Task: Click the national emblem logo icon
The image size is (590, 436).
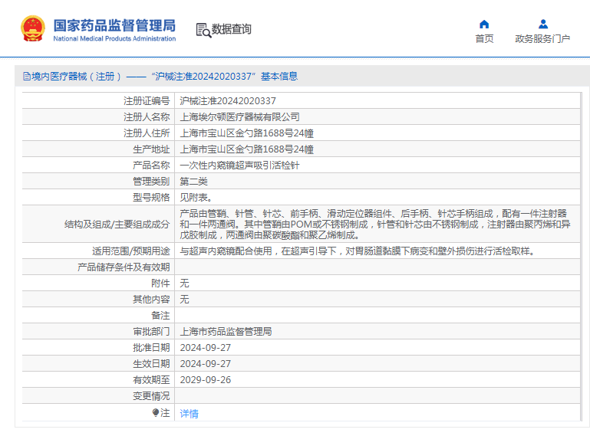Action: 33,29
